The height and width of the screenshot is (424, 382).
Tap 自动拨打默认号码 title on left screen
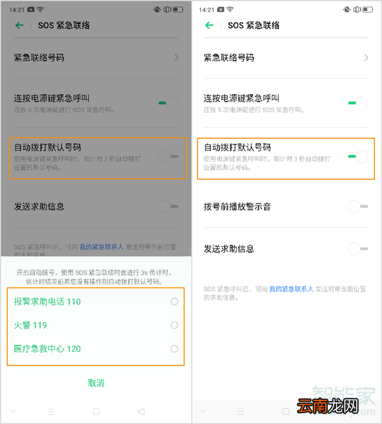coord(48,147)
